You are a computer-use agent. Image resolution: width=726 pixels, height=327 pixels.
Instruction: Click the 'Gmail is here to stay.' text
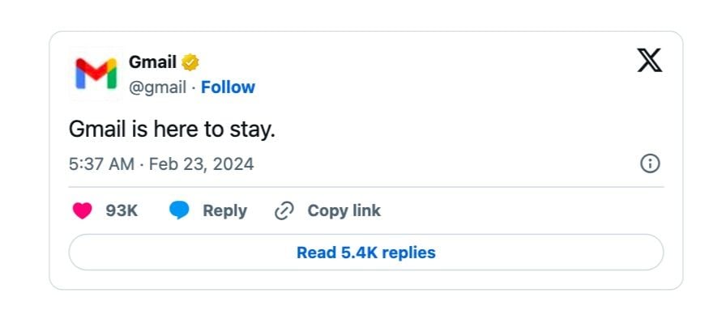173,130
